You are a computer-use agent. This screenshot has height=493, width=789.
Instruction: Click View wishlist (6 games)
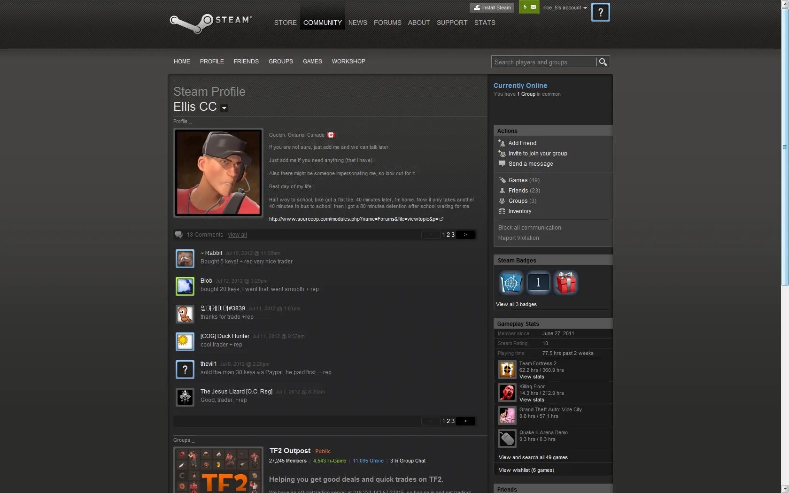526,470
